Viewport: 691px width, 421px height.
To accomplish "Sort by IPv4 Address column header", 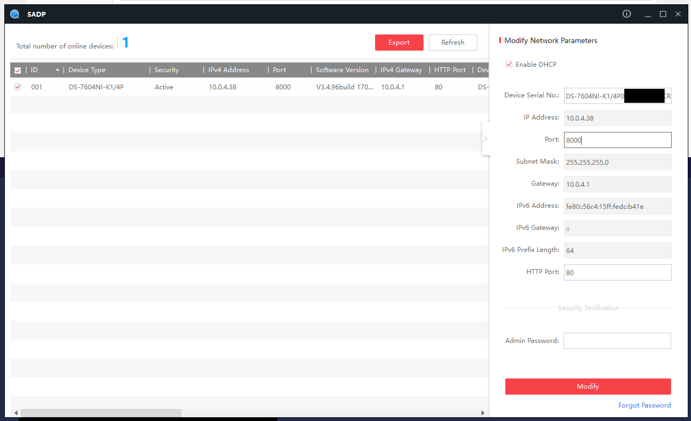I will [229, 70].
